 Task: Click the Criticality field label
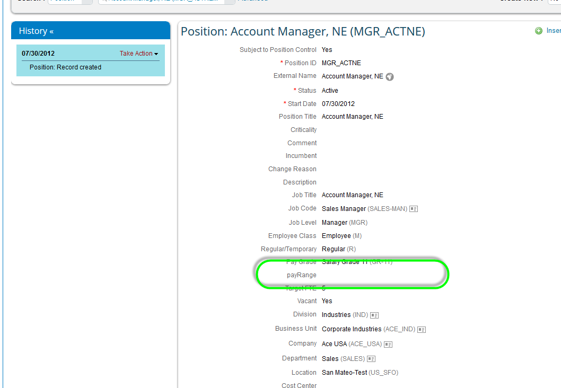coord(303,130)
